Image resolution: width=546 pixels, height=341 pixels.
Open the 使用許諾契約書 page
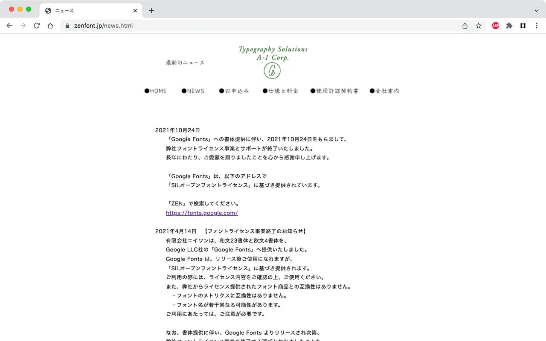click(x=334, y=91)
